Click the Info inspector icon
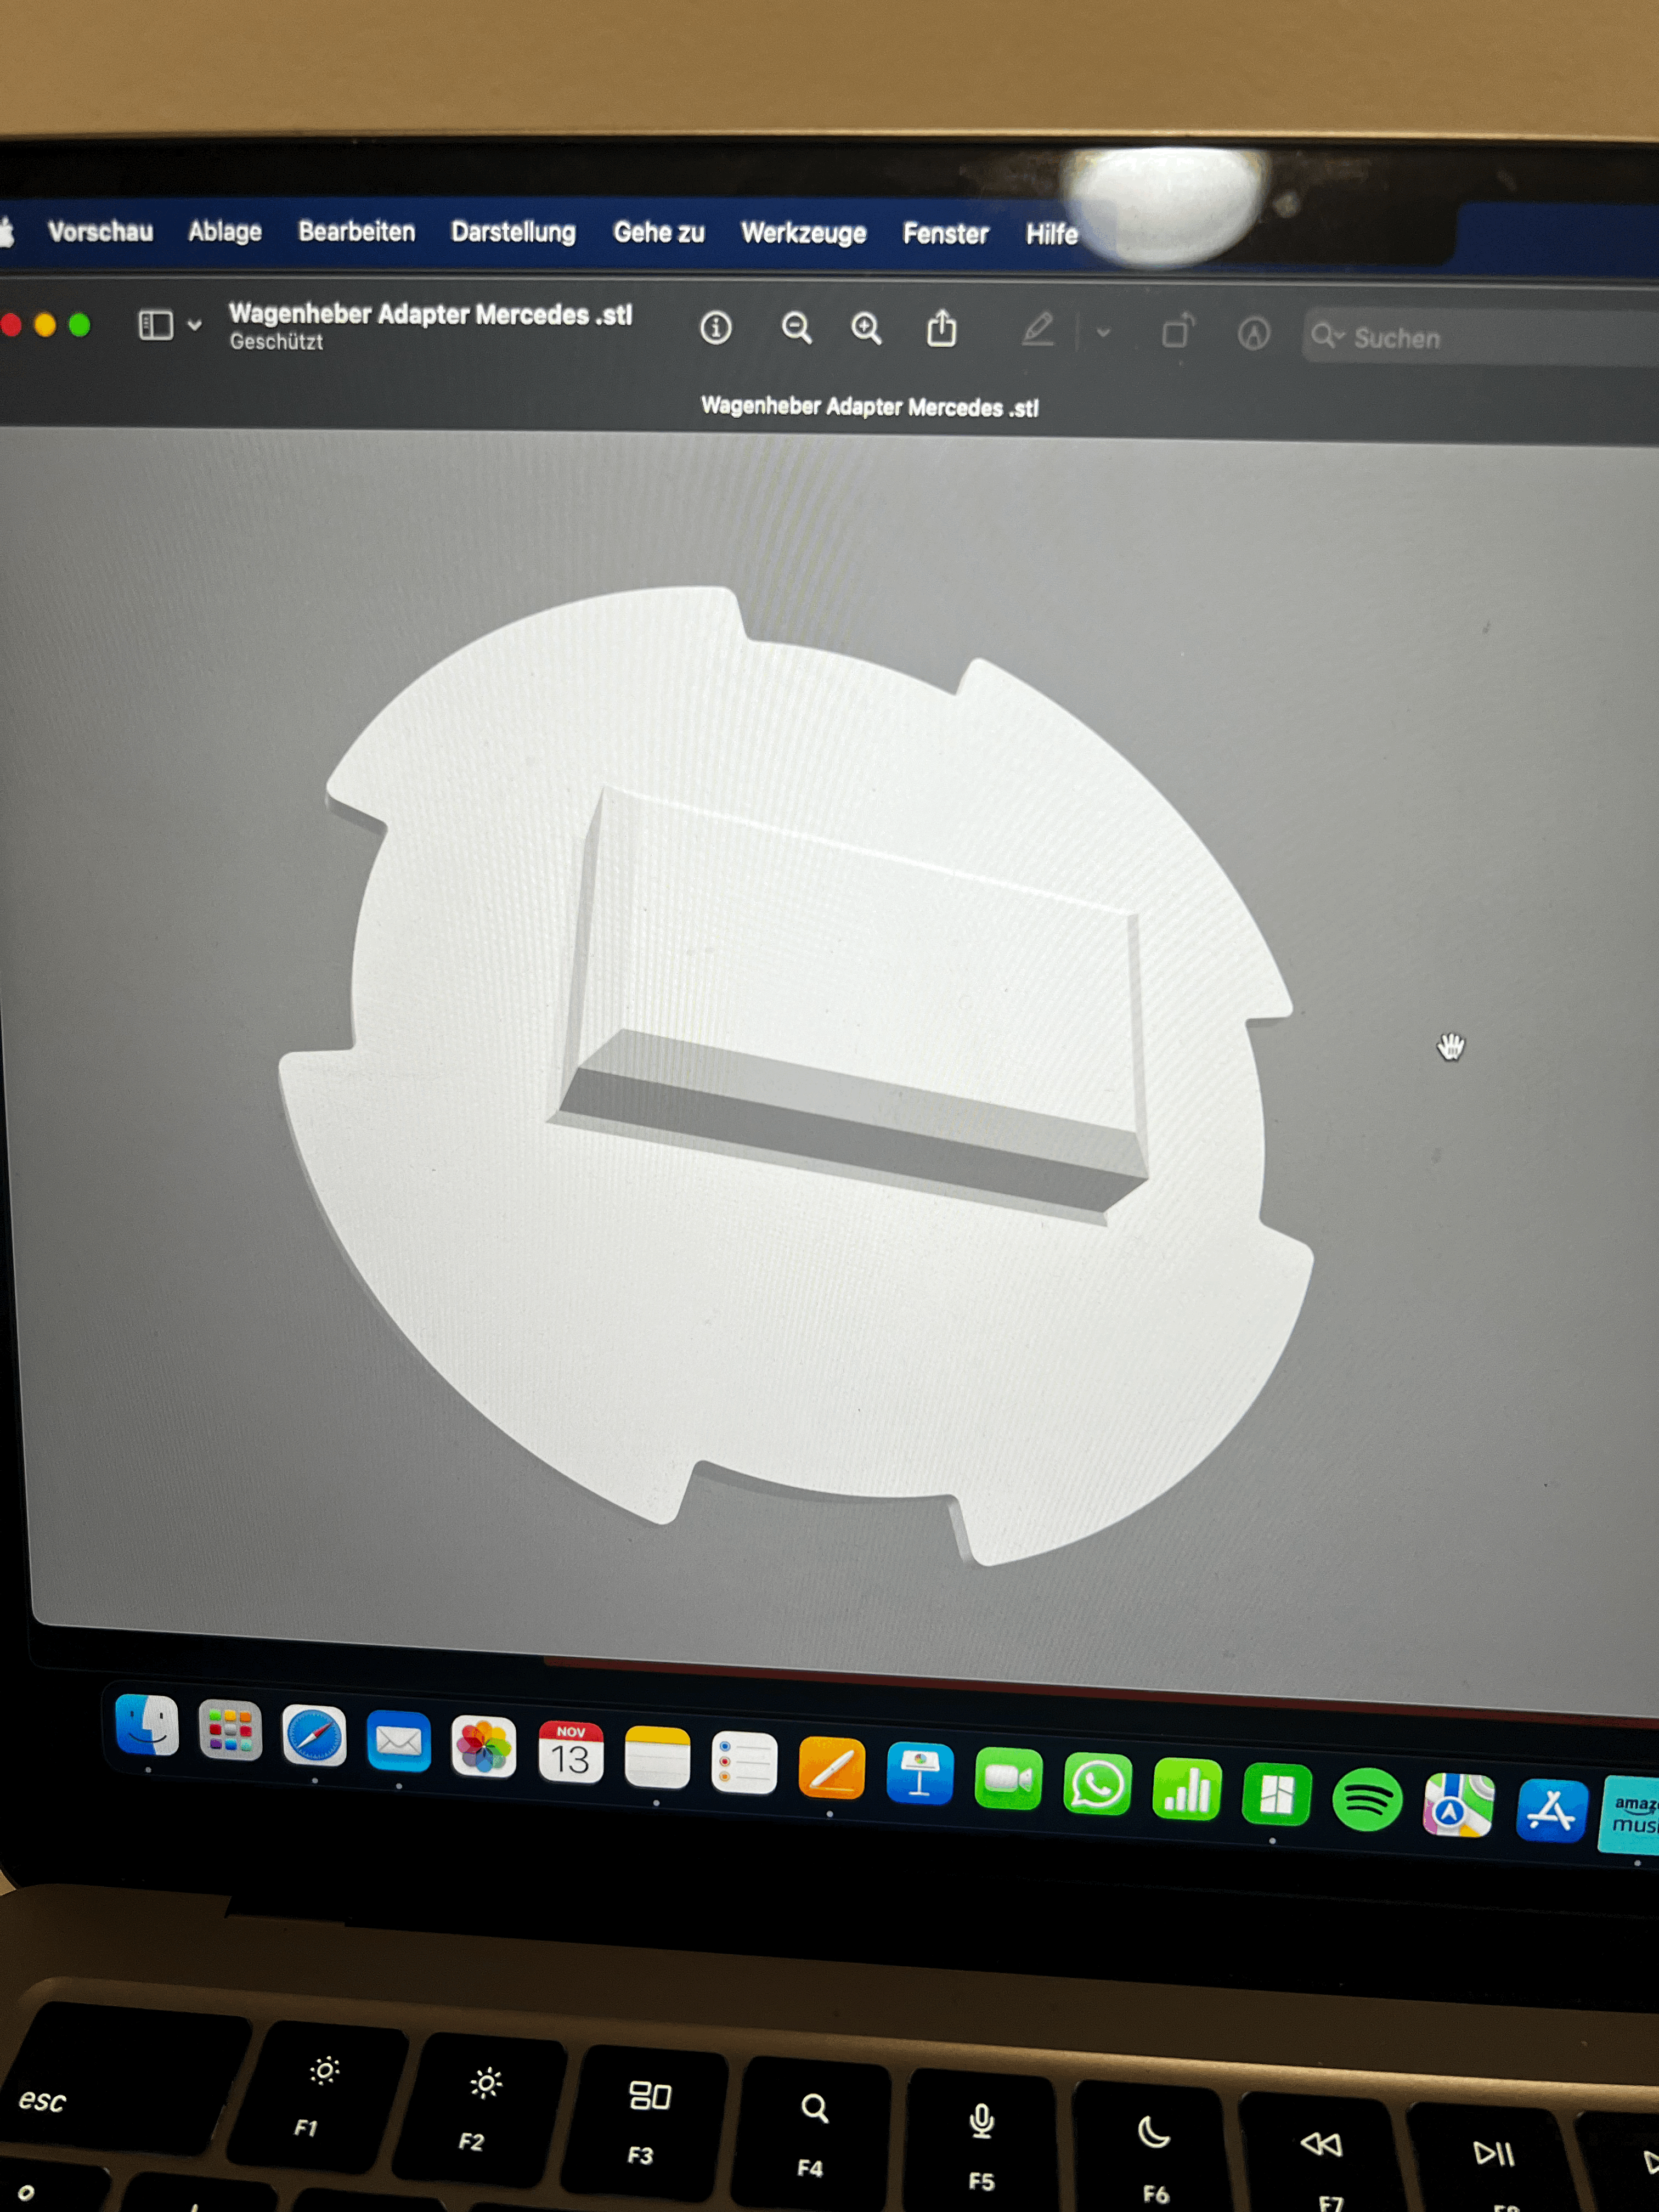The width and height of the screenshot is (1659, 2212). pos(715,327)
